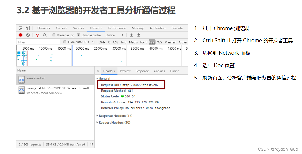The image size is (302, 154).
Task: Open the Cookies detail tab
Action: click(159, 71)
